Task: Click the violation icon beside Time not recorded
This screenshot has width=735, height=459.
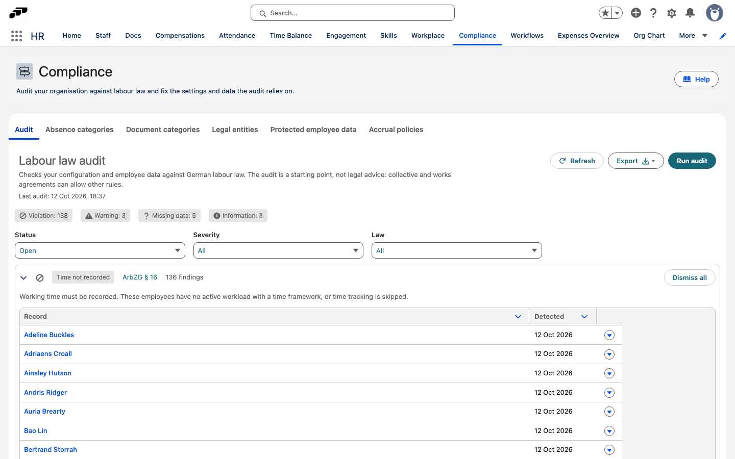Action: tap(40, 278)
